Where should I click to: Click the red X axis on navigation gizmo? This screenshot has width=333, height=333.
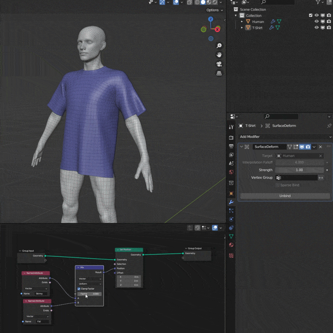click(217, 30)
